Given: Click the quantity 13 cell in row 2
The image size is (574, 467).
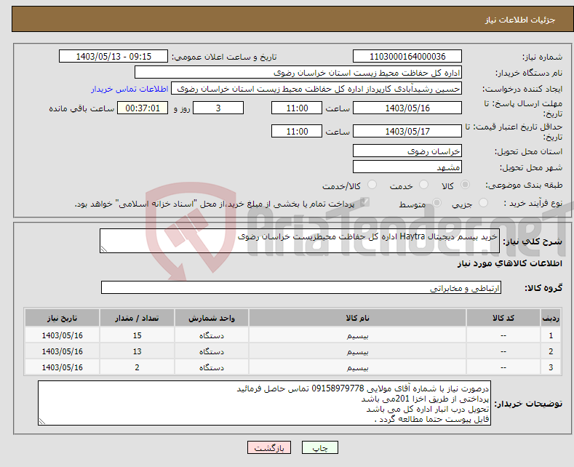Looking at the screenshot, I should point(137,351).
